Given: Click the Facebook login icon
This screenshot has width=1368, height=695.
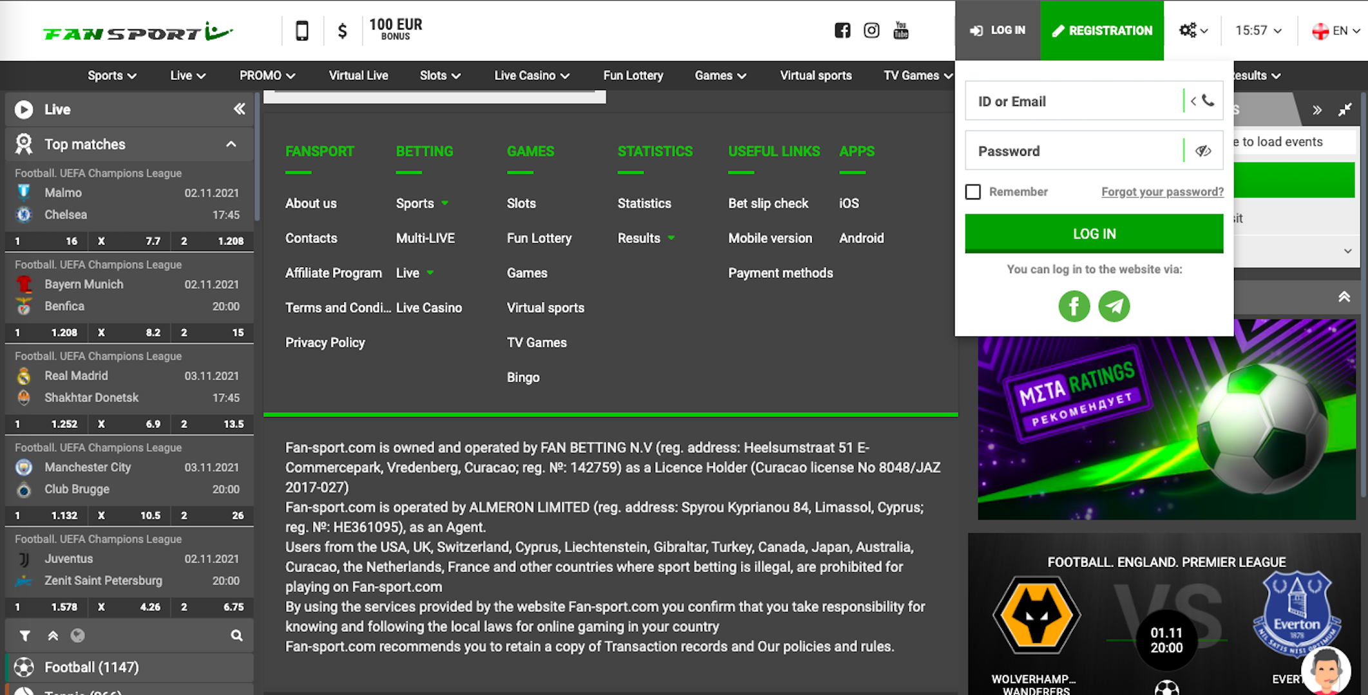Looking at the screenshot, I should click(x=1074, y=306).
